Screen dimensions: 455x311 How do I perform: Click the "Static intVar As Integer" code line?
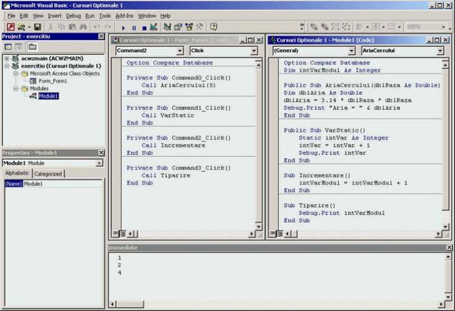[x=343, y=138]
